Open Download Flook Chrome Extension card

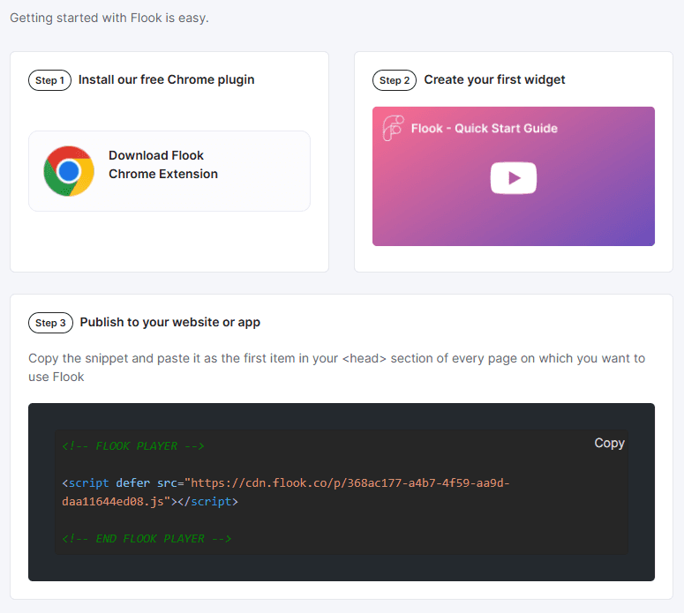point(169,171)
